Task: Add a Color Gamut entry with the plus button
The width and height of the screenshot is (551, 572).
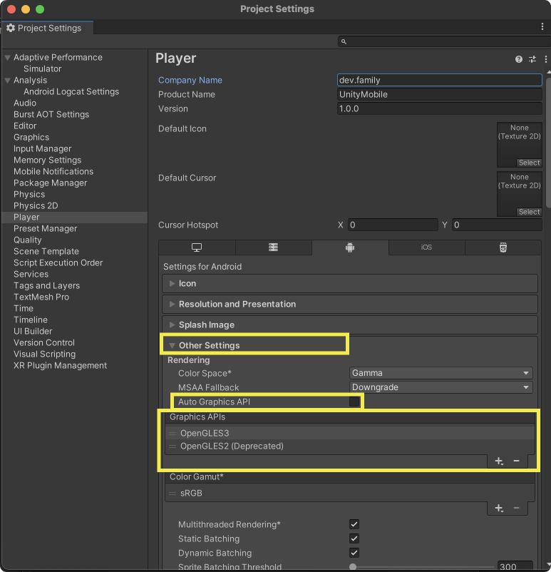Action: (499, 509)
